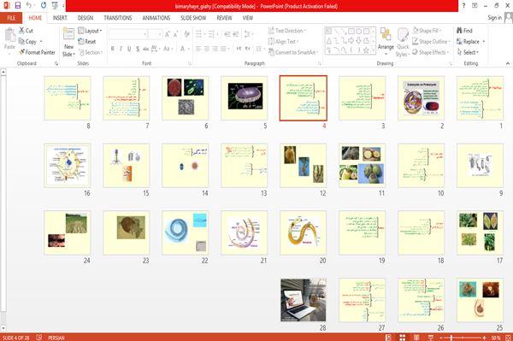513x341 pixels.
Task: Switch to Slide Sorter view in status bar
Action: (x=403, y=338)
